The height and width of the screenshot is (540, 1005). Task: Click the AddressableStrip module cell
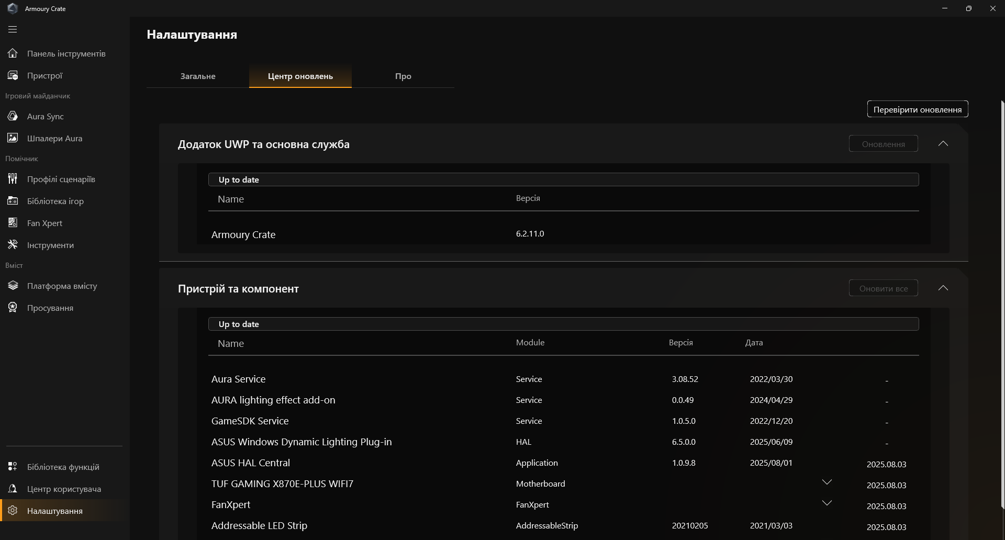[547, 525]
